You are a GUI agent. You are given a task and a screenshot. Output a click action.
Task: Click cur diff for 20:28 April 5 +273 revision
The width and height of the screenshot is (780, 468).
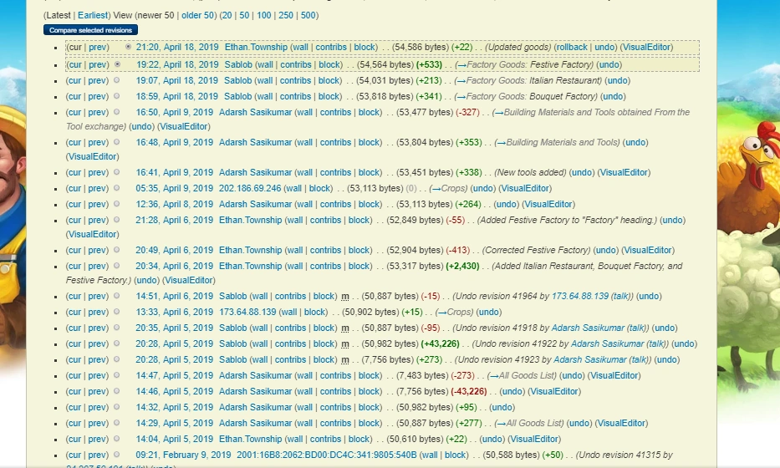74,359
